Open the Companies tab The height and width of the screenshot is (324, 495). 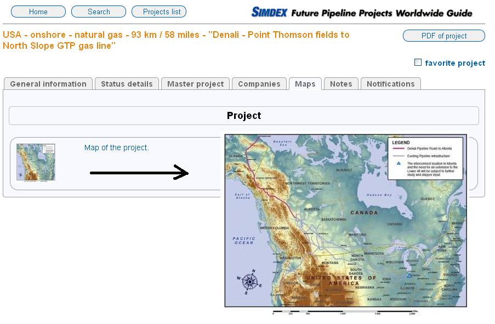(259, 84)
